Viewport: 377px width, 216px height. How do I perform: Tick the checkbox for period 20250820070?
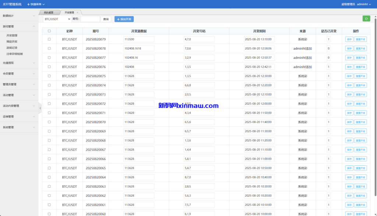point(49,122)
